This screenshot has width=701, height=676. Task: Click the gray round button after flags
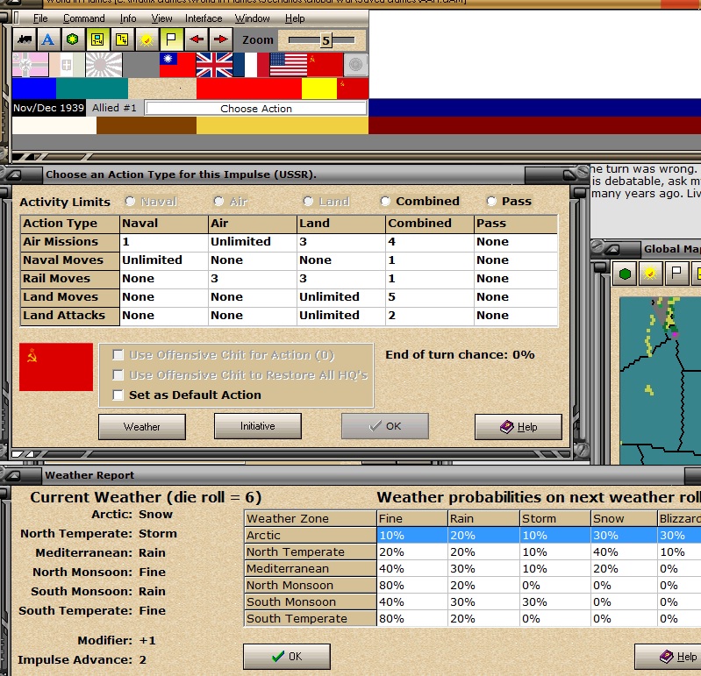[x=356, y=65]
